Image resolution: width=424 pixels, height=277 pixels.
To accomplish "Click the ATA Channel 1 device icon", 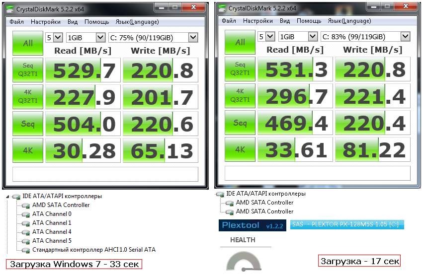I will tap(26, 223).
